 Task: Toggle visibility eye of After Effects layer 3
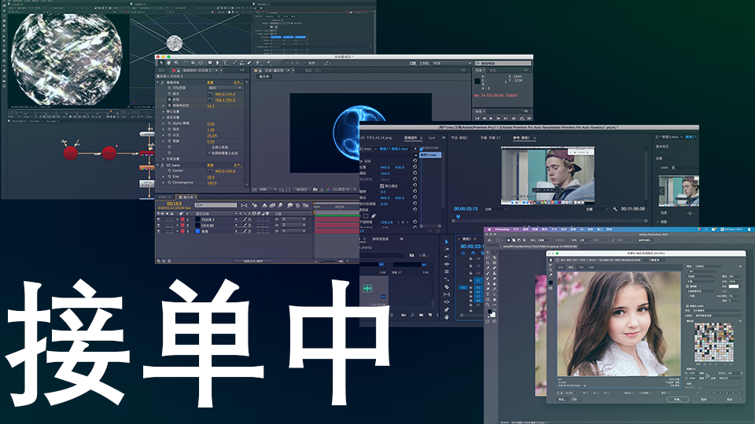pyautogui.click(x=158, y=231)
